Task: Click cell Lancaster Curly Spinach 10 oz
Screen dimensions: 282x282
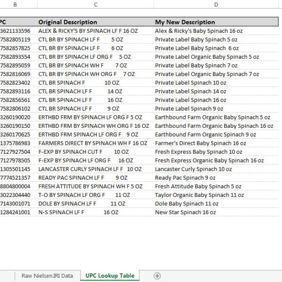Action: point(216,169)
